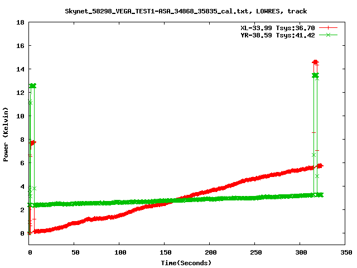Click x-axis tick label 200

pyautogui.click(x=211, y=252)
